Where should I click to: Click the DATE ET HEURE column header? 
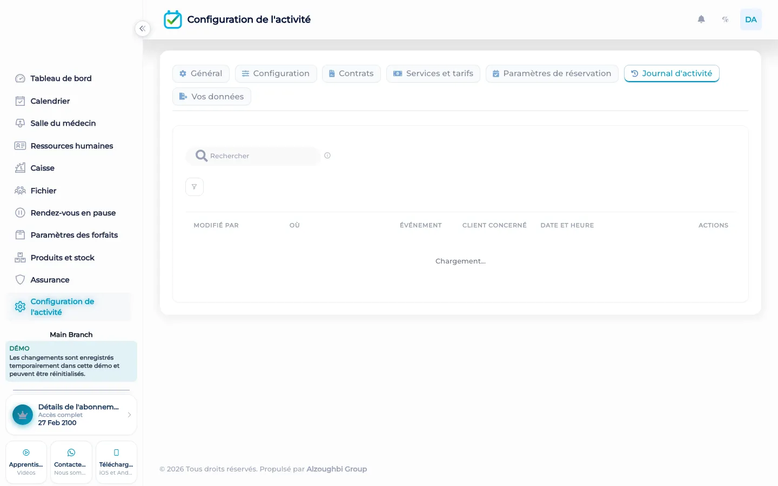(x=567, y=225)
